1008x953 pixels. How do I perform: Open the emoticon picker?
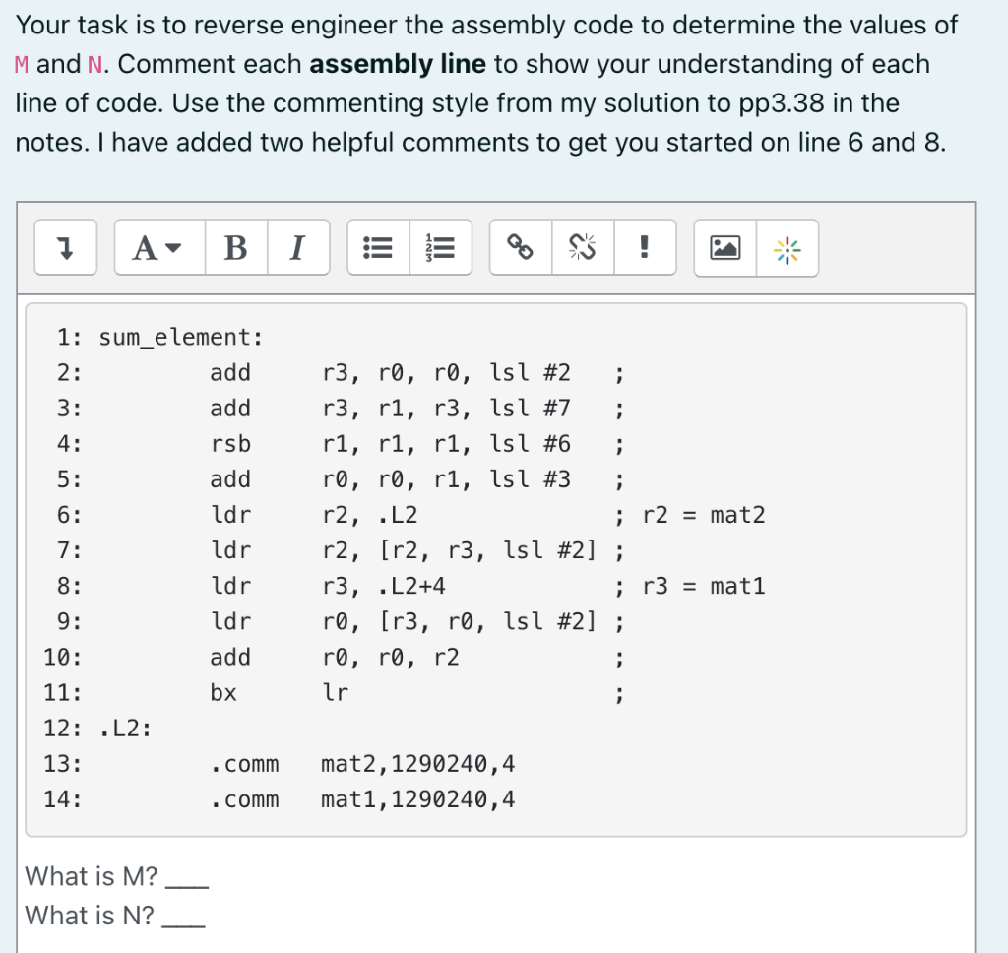787,247
